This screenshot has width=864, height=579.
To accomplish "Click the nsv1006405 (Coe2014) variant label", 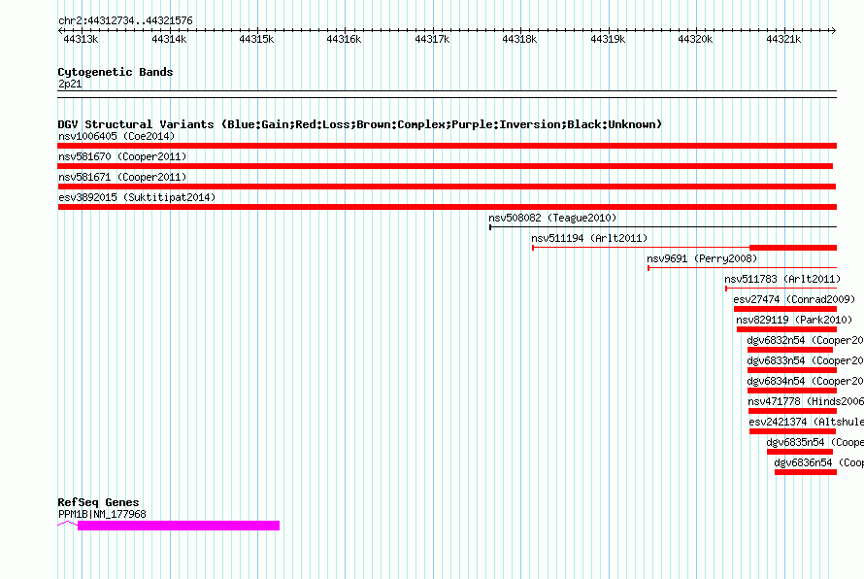I will (x=116, y=136).
